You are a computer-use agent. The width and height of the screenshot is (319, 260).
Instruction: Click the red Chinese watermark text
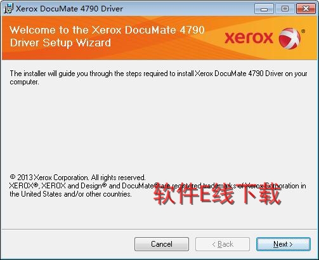(x=217, y=193)
